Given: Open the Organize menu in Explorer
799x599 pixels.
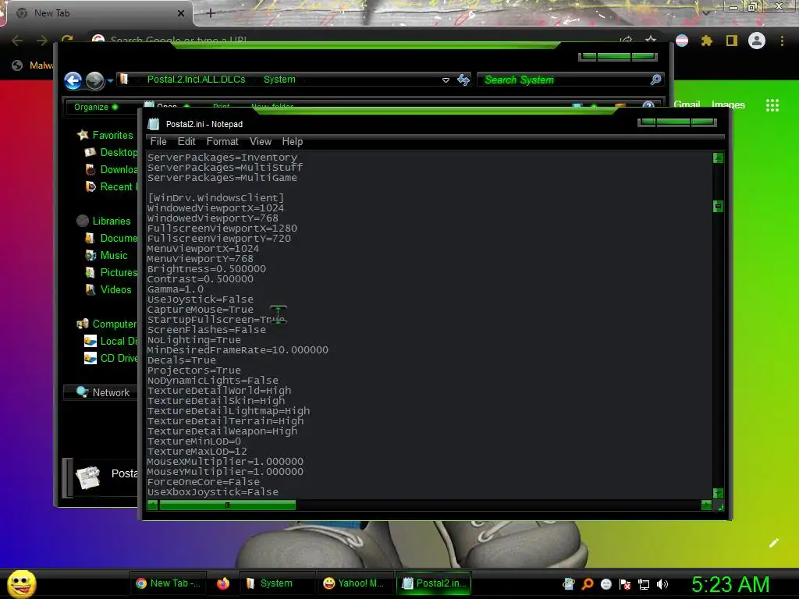Looking at the screenshot, I should pos(96,107).
